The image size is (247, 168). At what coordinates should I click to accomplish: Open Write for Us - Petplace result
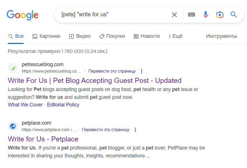pyautogui.click(x=43, y=139)
